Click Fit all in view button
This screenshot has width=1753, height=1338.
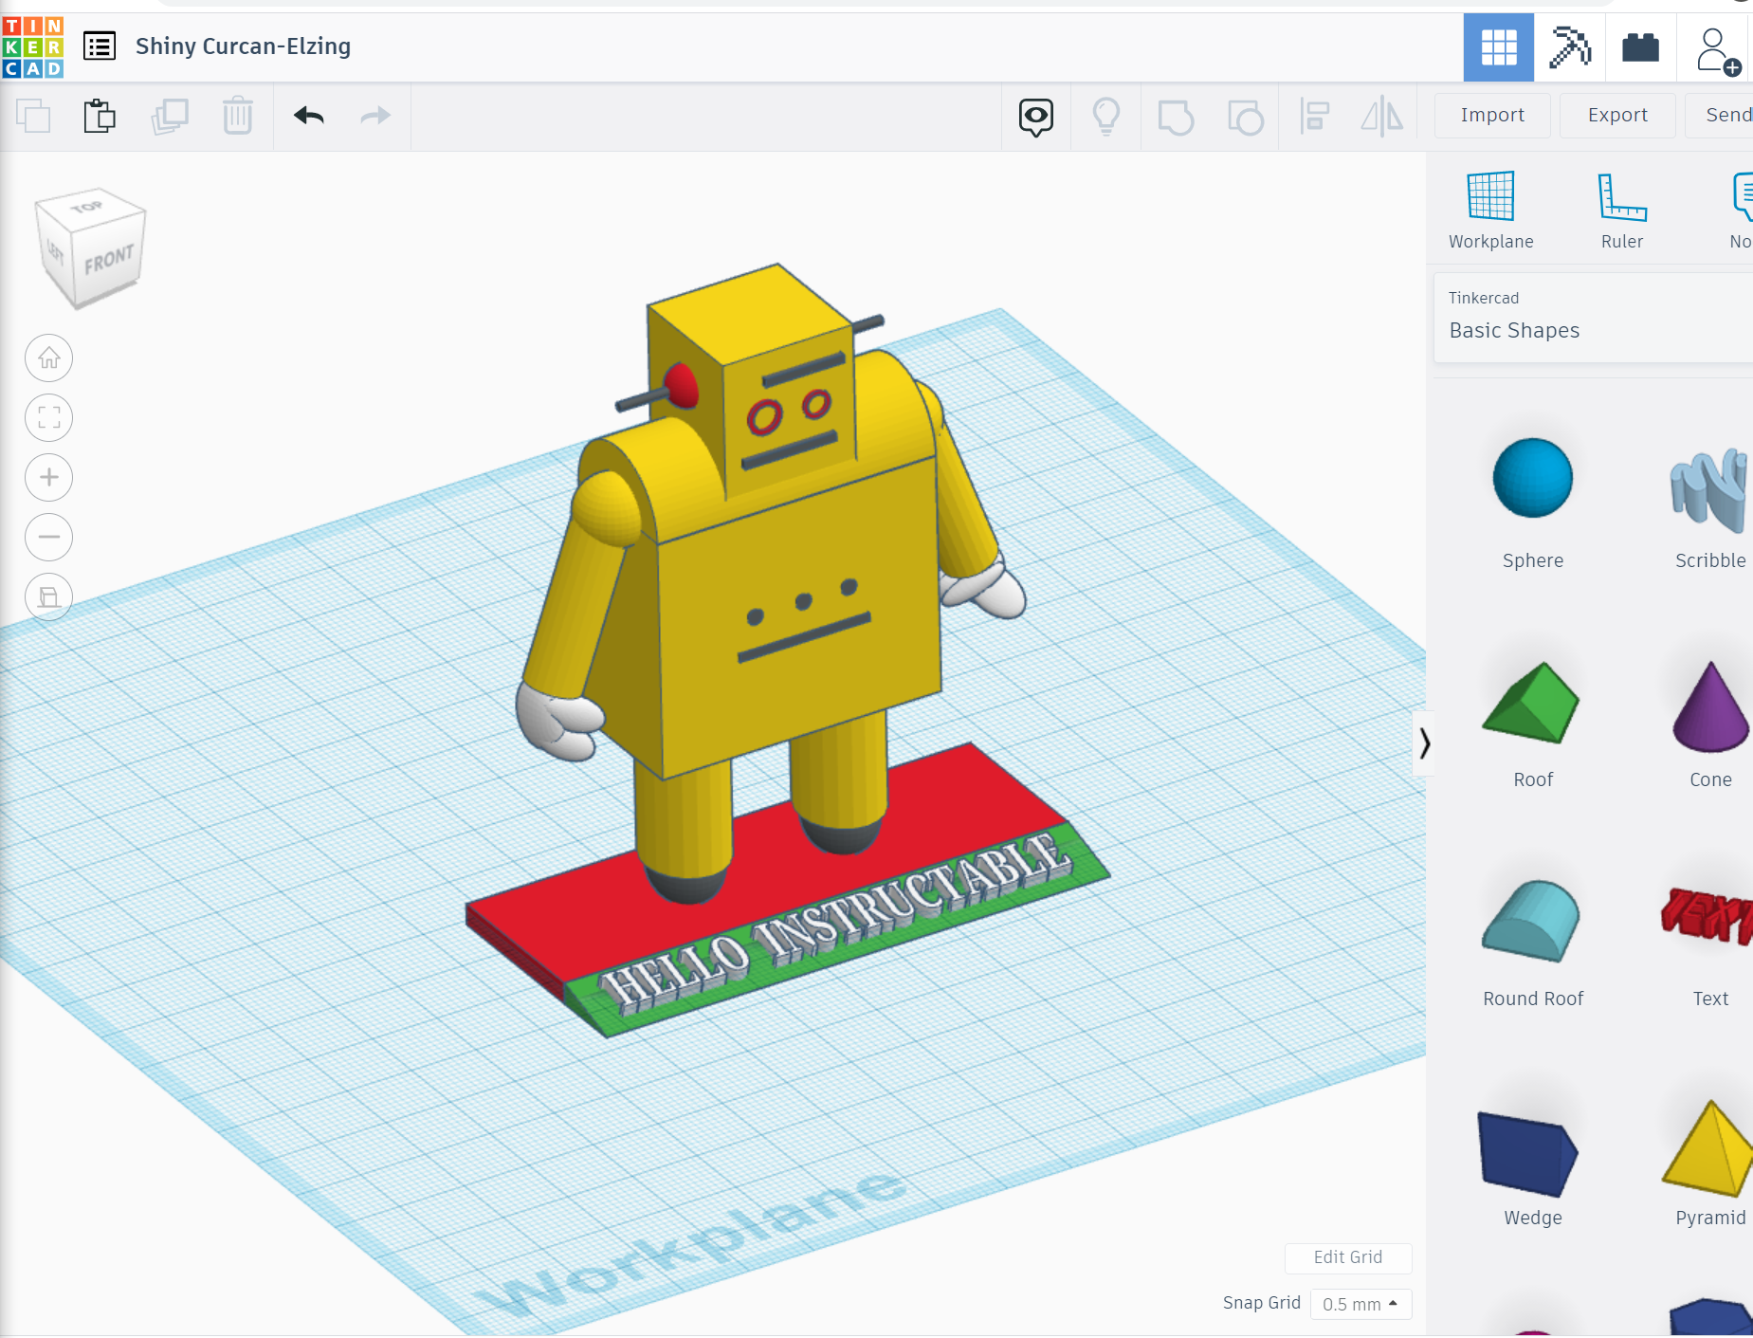[49, 418]
